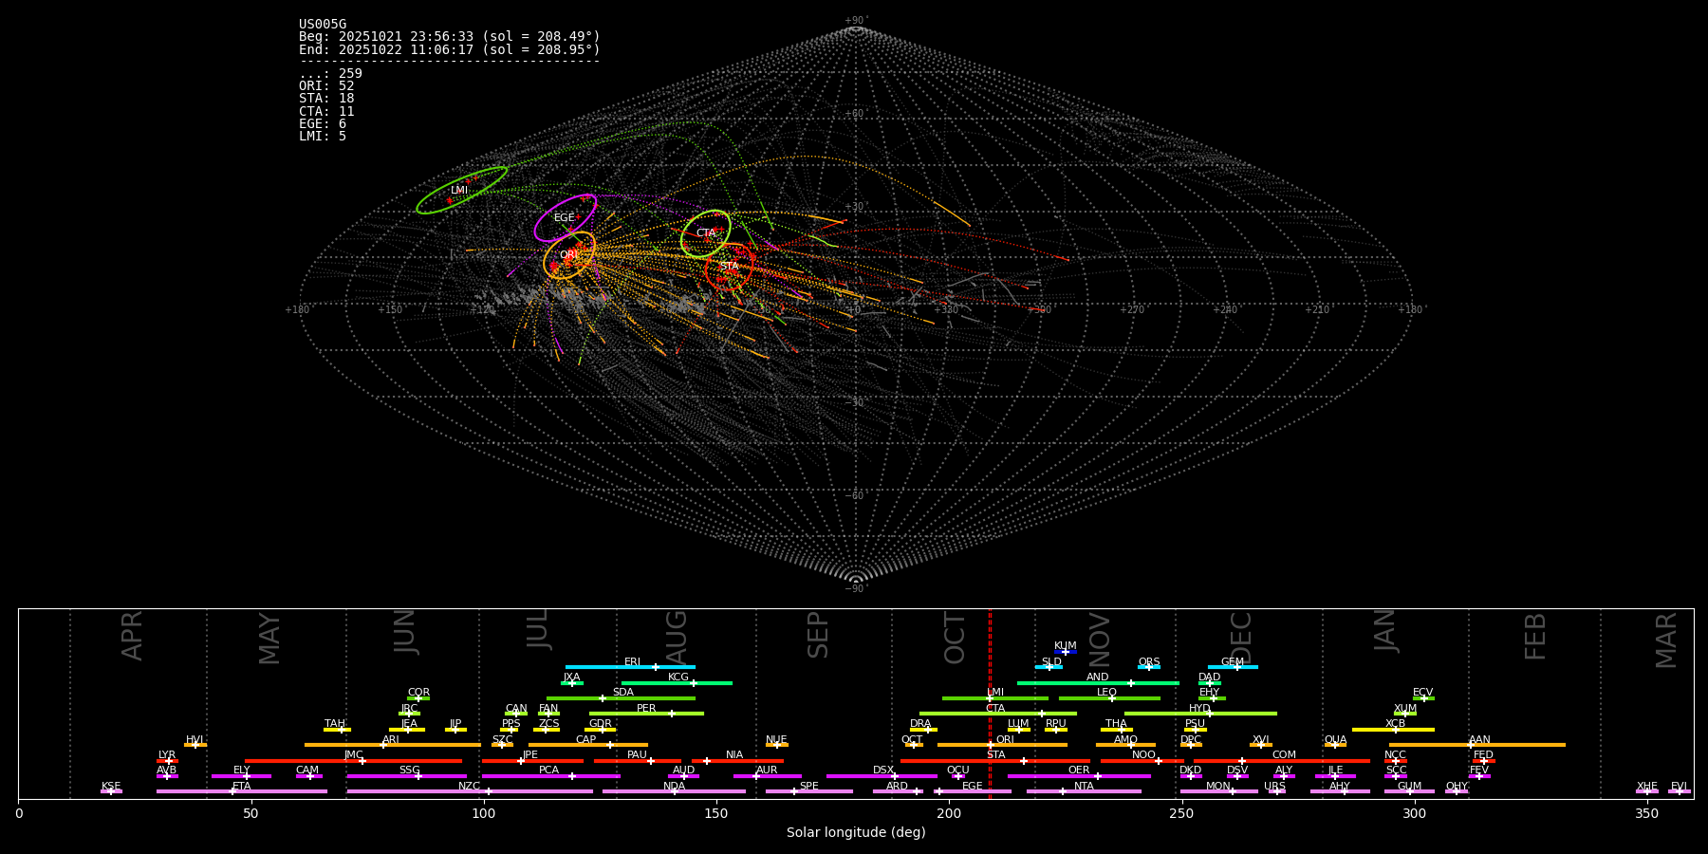Select the 'STA: 18' legend entry

click(326, 99)
